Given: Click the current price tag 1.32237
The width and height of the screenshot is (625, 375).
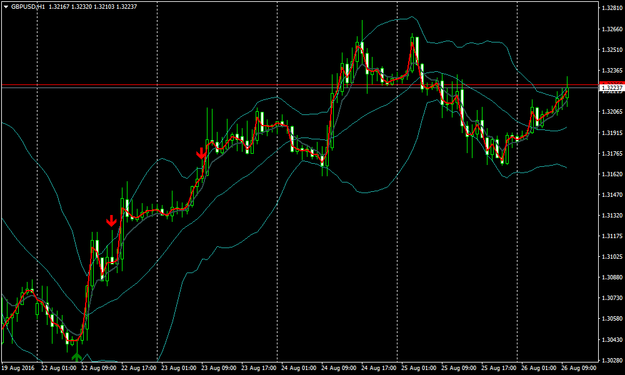Looking at the screenshot, I should pyautogui.click(x=611, y=88).
